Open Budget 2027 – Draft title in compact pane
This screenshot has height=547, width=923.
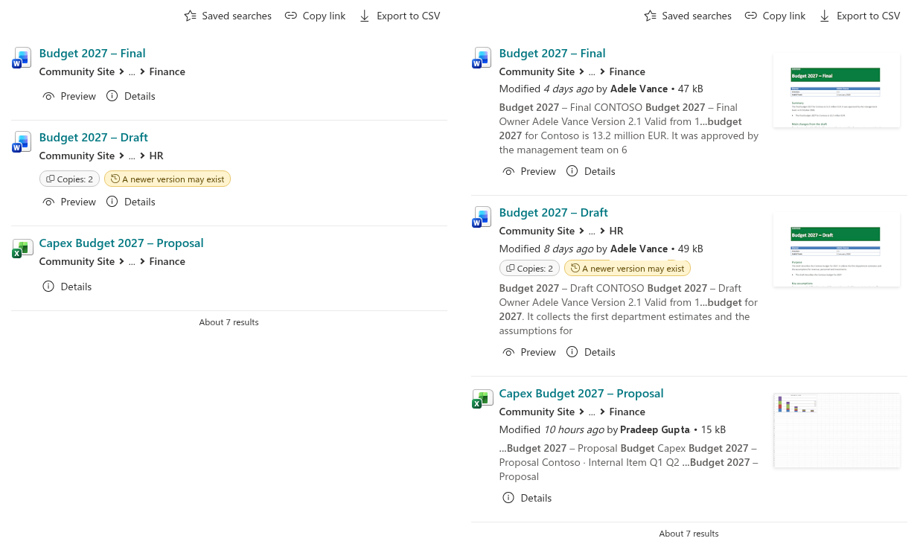click(94, 138)
